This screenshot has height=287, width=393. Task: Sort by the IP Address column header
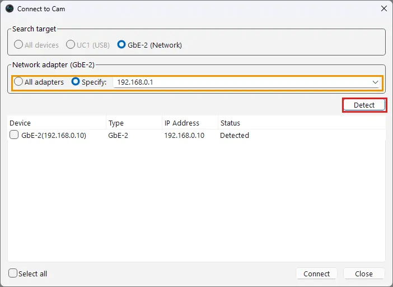pos(190,123)
